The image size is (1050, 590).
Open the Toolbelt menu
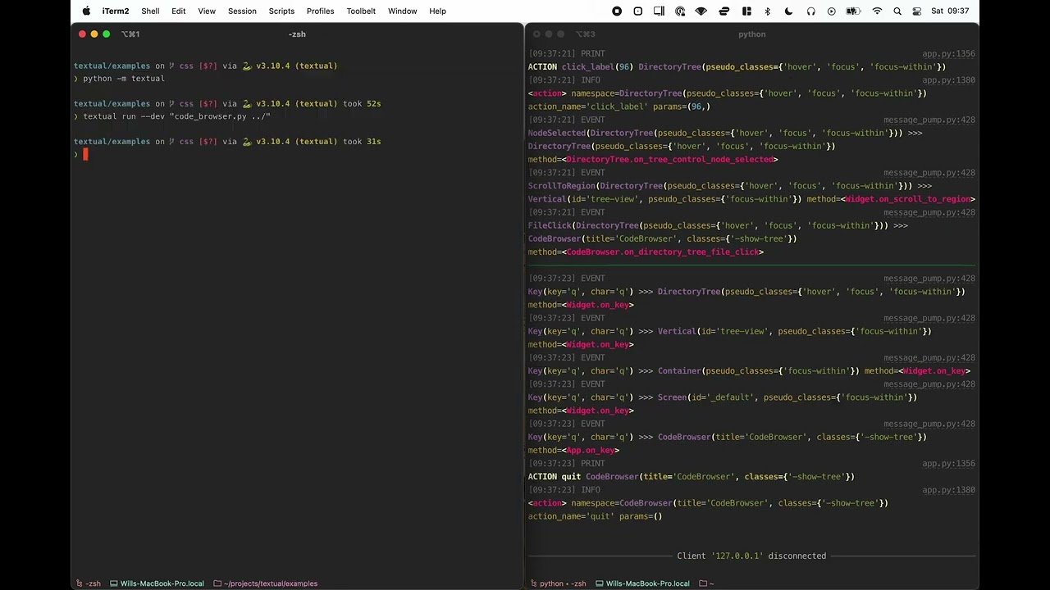(361, 11)
